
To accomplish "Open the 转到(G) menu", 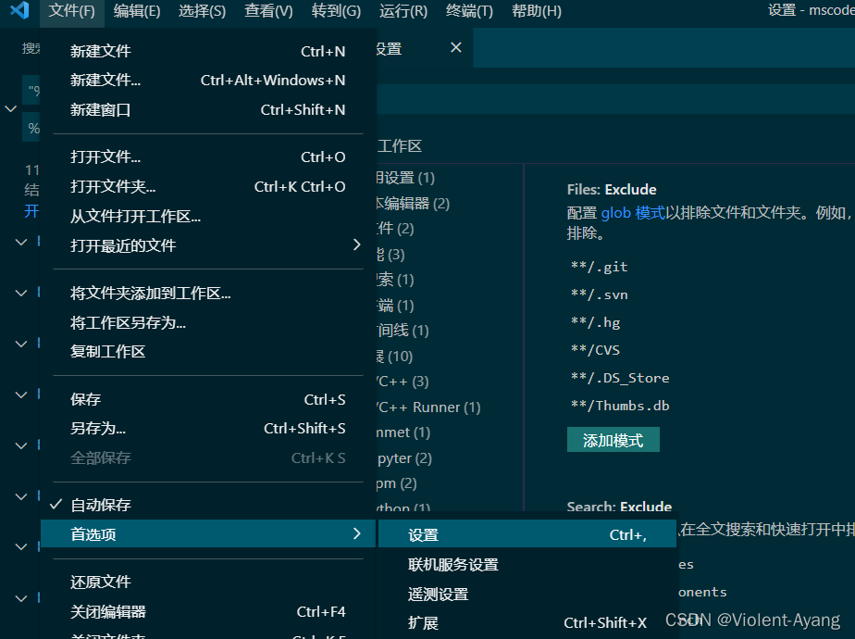I will (x=336, y=11).
